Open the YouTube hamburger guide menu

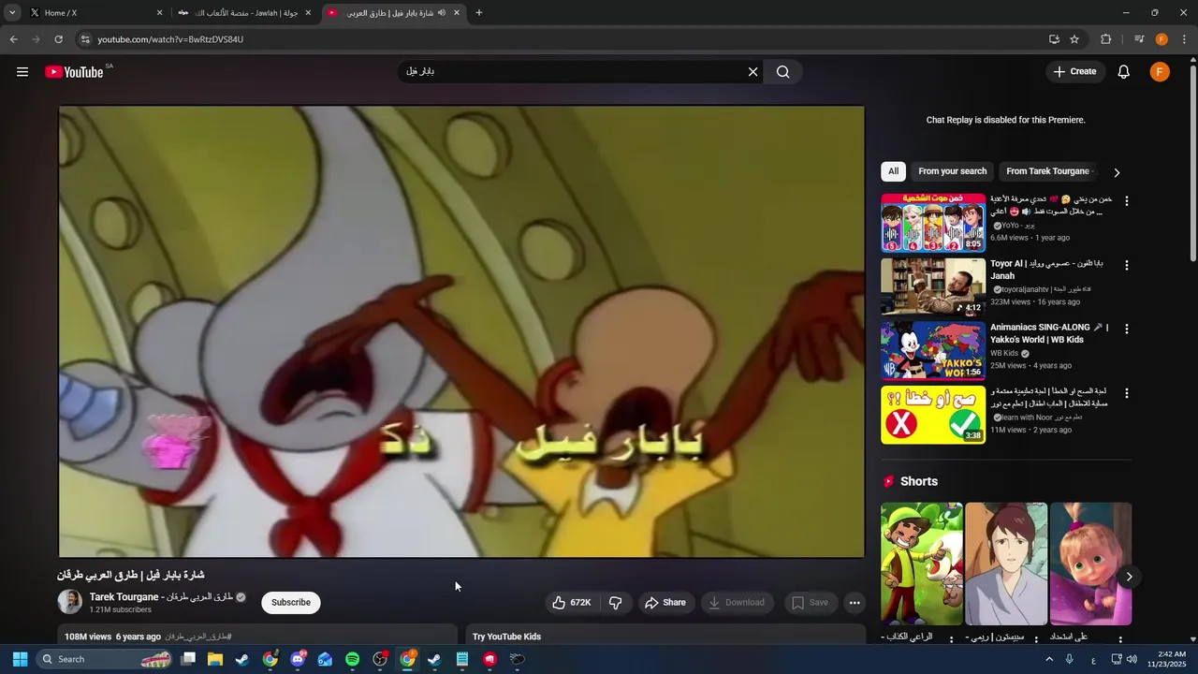(22, 72)
